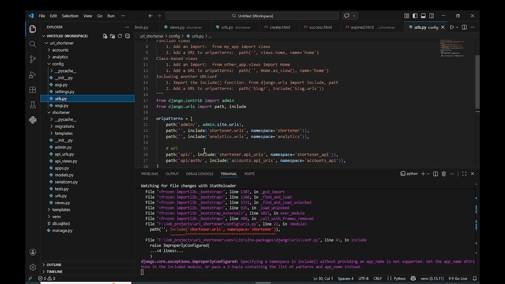505x284 pixels.
Task: Click the workspace search box
Action: click(252, 16)
